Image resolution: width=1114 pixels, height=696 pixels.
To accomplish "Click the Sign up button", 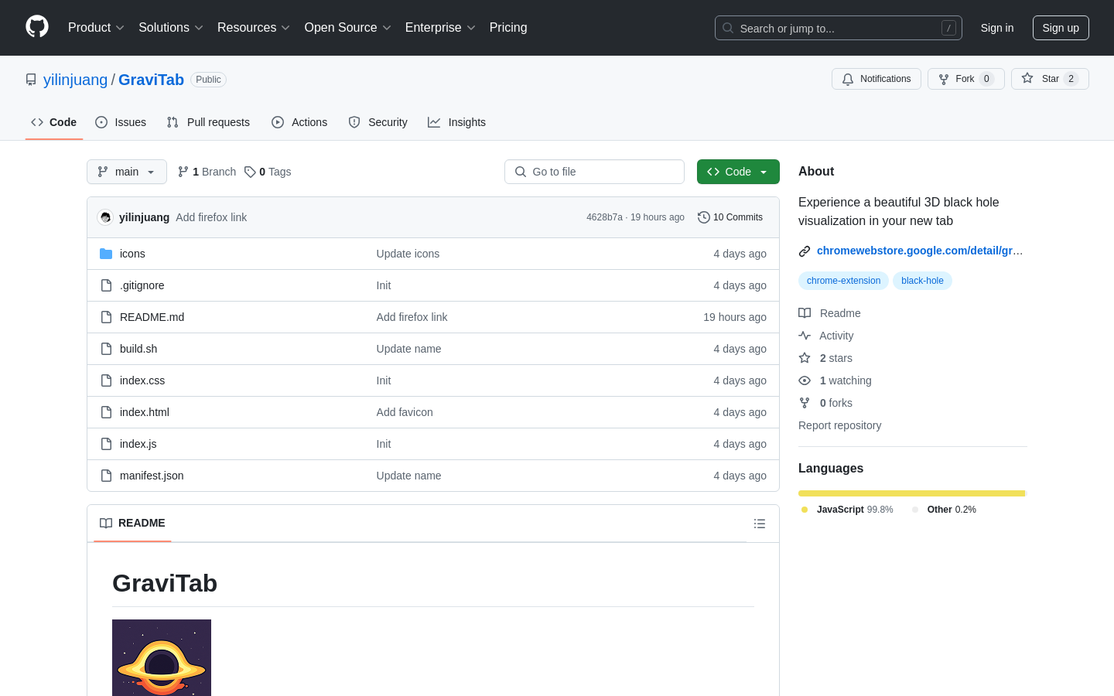I will [x=1061, y=28].
